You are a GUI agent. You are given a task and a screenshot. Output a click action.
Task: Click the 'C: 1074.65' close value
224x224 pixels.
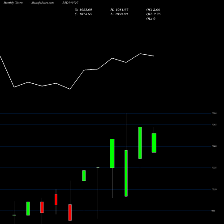pos(83,14)
